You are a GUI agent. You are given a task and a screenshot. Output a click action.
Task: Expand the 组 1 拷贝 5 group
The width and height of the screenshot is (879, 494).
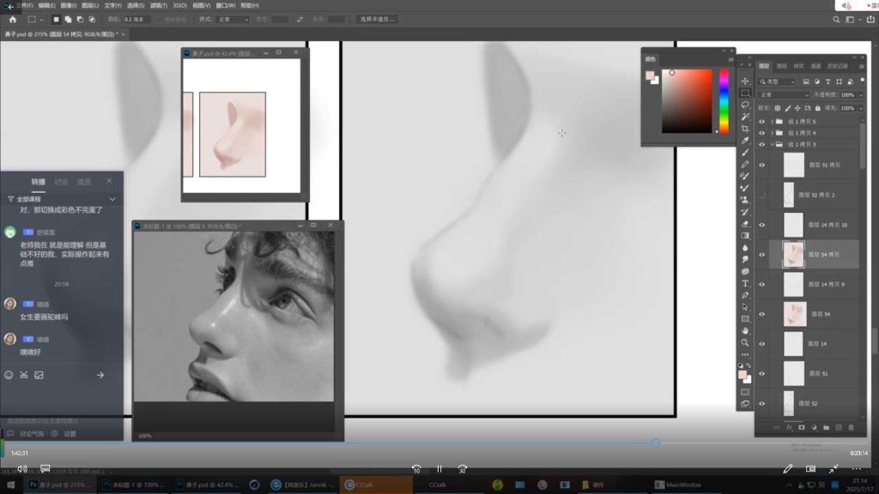click(x=772, y=122)
